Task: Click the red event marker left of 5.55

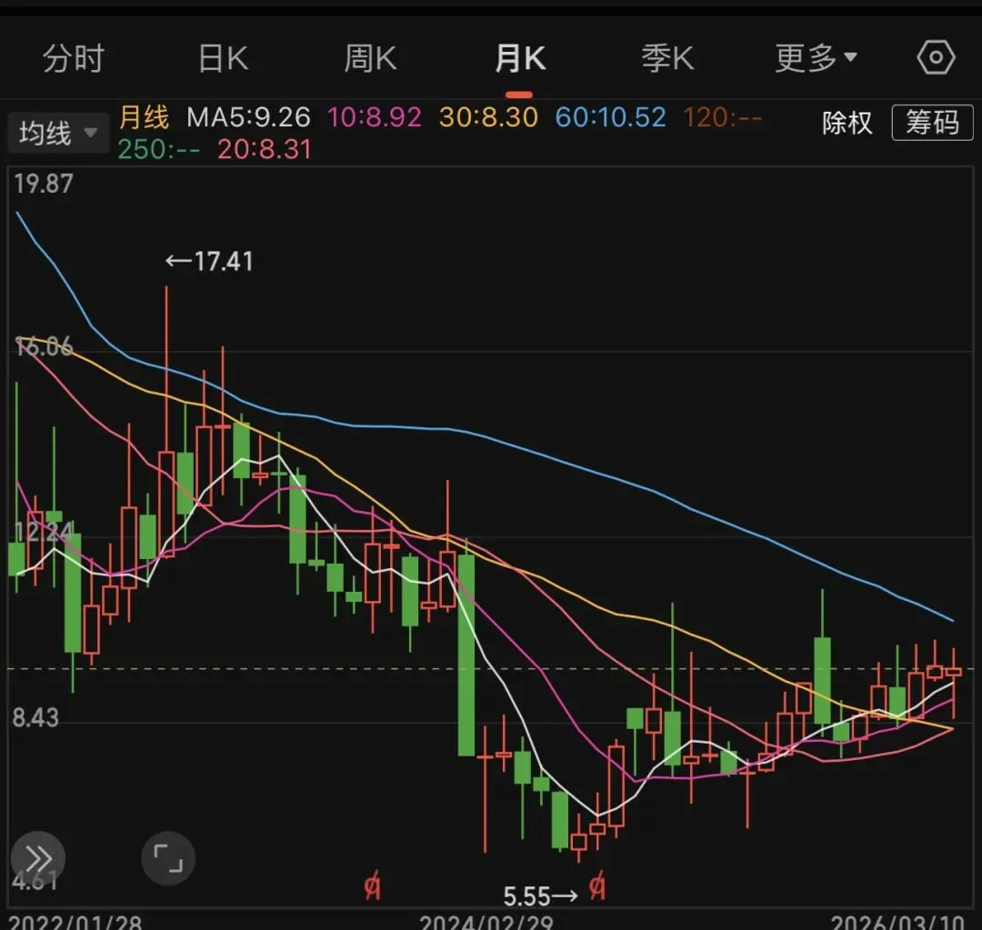Action: point(372,886)
